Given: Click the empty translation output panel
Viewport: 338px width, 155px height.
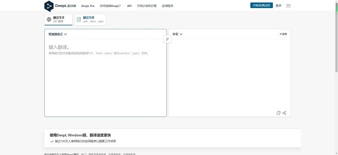Looking at the screenshot, I should [x=229, y=74].
